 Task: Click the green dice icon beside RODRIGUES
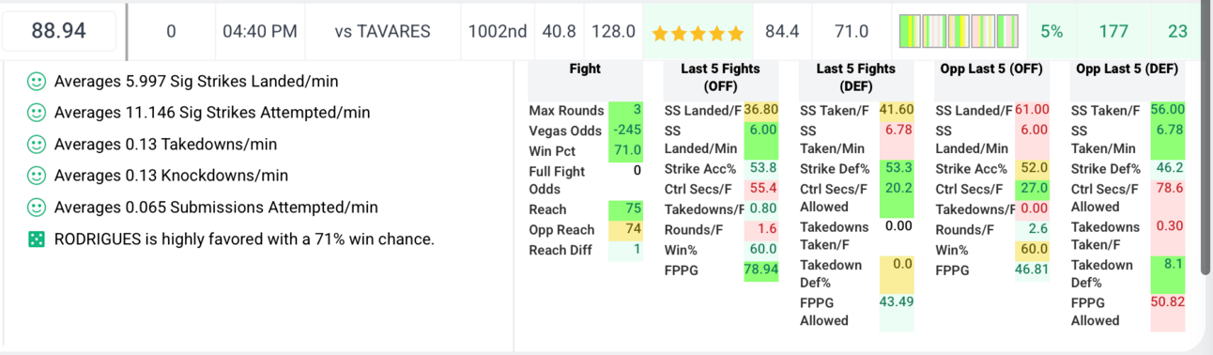(36, 239)
